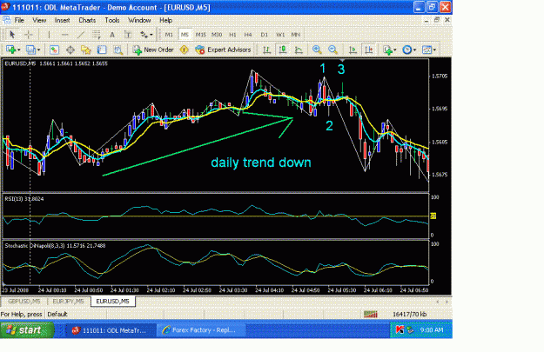Open the templates dropdown

pyautogui.click(x=429, y=50)
